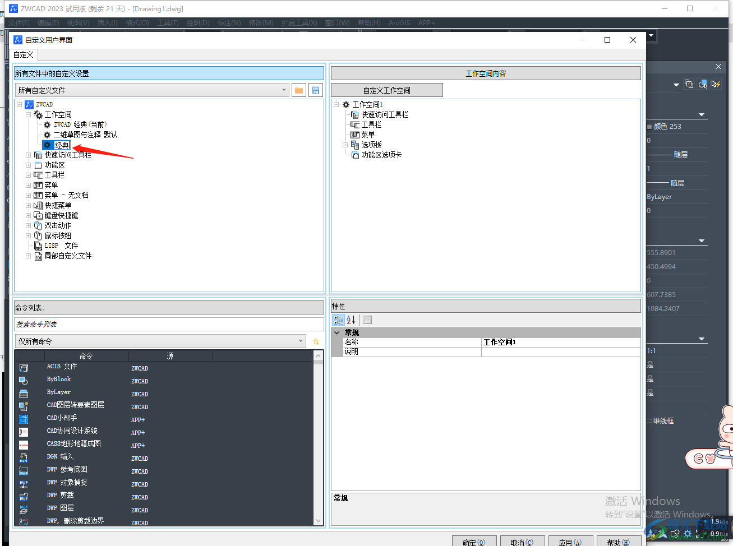The width and height of the screenshot is (733, 546).
Task: Select 功能区选项卡 in workspace contents
Action: click(381, 155)
